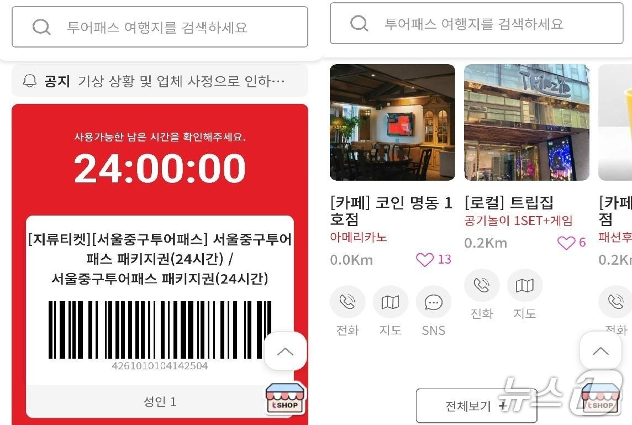Open the [로컬] 트립집 title link
The image size is (632, 425).
(509, 202)
